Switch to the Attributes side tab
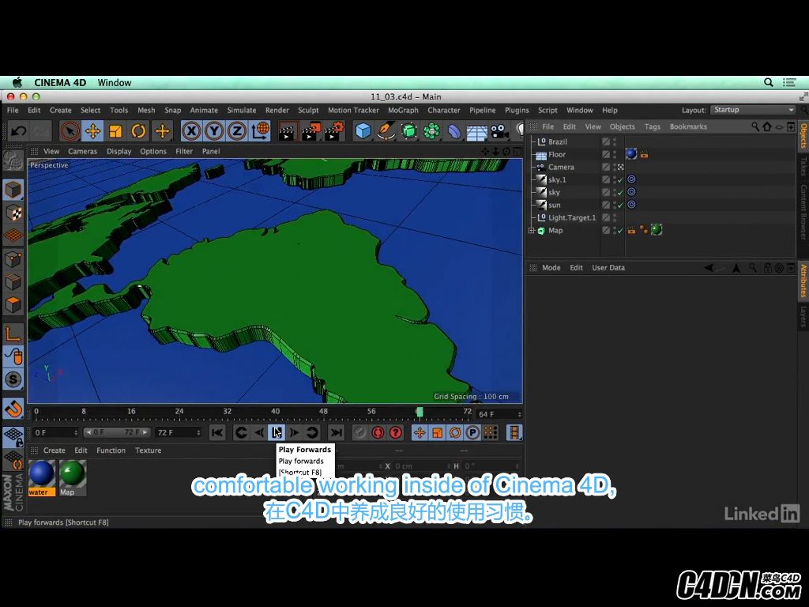The image size is (809, 607). (803, 281)
